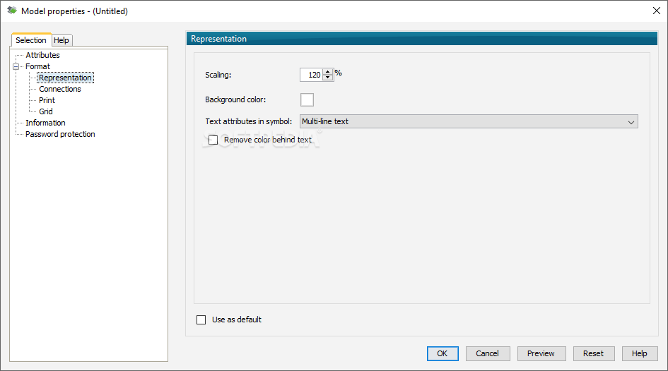Click the Scaling value field

[312, 75]
